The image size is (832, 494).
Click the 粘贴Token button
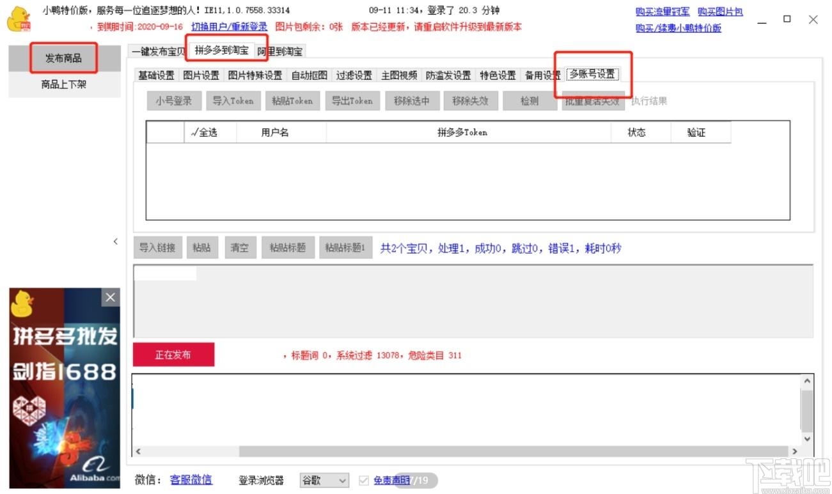click(x=292, y=101)
